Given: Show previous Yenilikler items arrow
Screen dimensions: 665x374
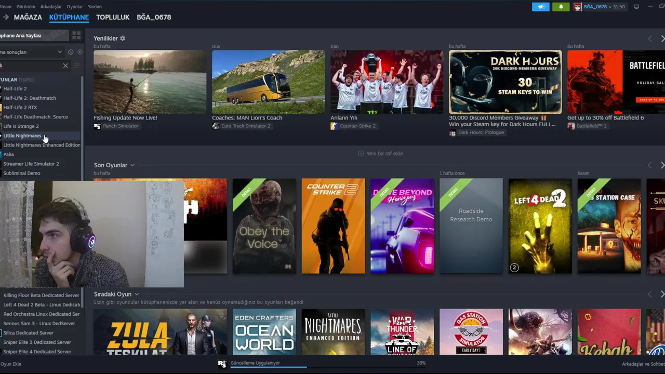Looking at the screenshot, I should [x=649, y=39].
